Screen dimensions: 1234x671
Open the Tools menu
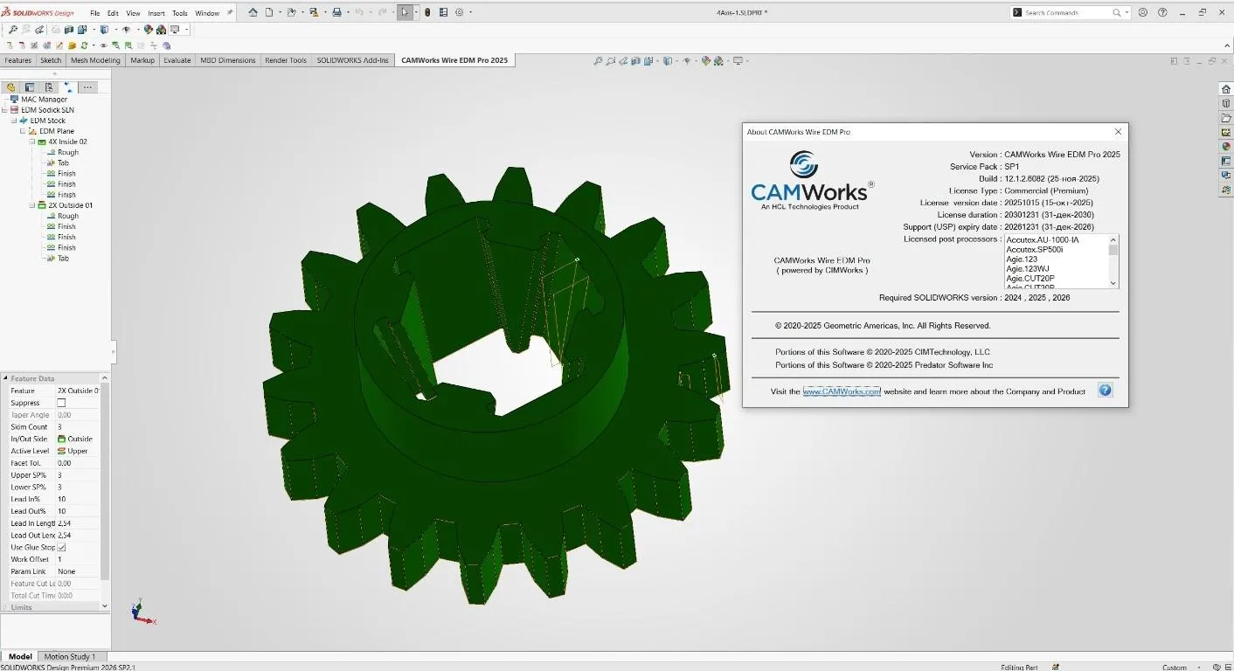coord(180,13)
